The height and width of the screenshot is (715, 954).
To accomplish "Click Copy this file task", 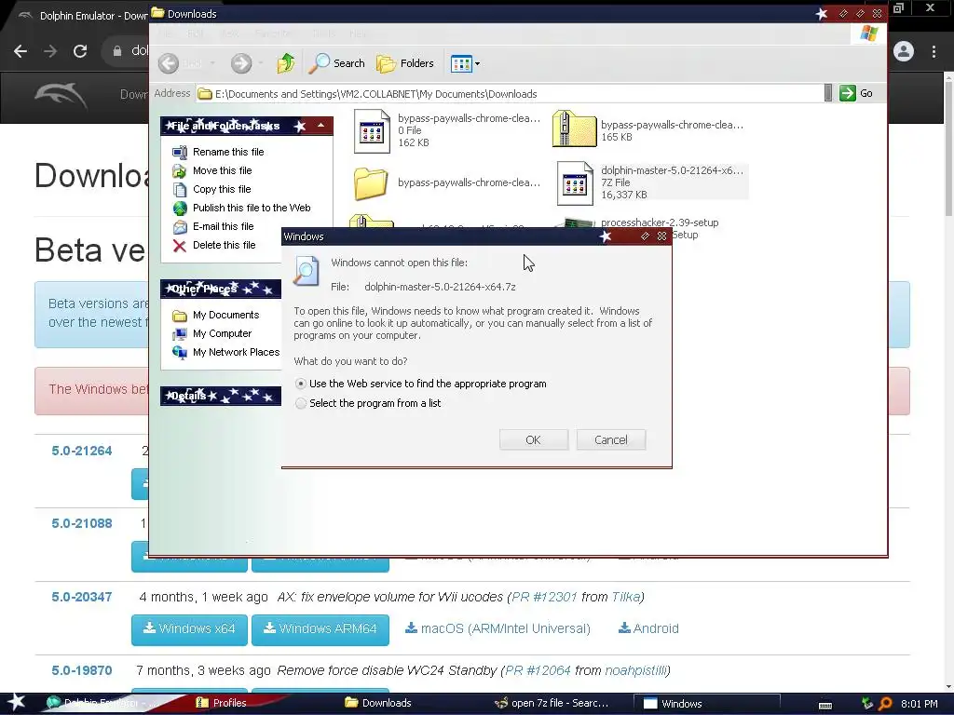I will pyautogui.click(x=222, y=189).
